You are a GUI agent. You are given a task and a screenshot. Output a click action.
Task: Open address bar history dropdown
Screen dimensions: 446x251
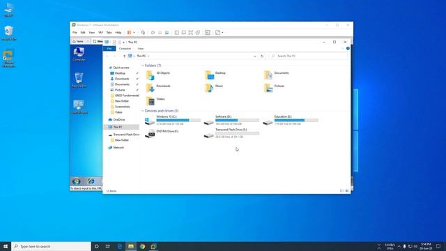point(255,56)
